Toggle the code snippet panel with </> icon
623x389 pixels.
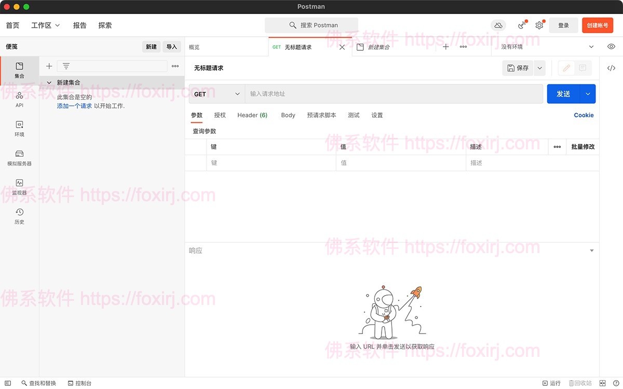pyautogui.click(x=612, y=67)
